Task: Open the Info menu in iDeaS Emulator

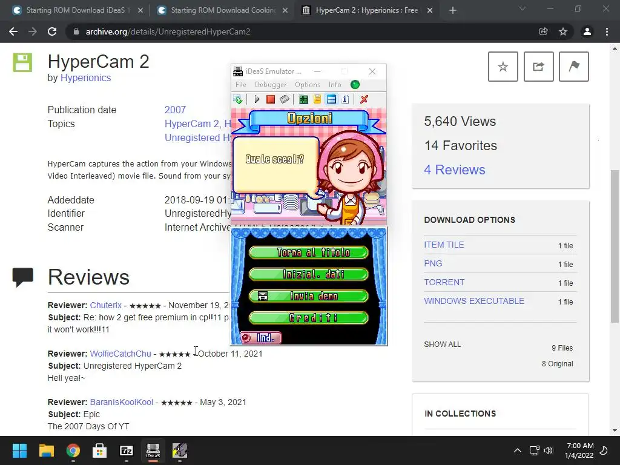Action: (334, 85)
